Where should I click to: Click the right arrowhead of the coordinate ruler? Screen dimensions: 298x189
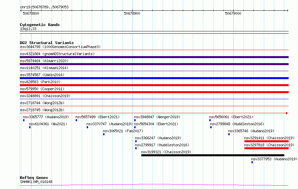tap(288, 10)
